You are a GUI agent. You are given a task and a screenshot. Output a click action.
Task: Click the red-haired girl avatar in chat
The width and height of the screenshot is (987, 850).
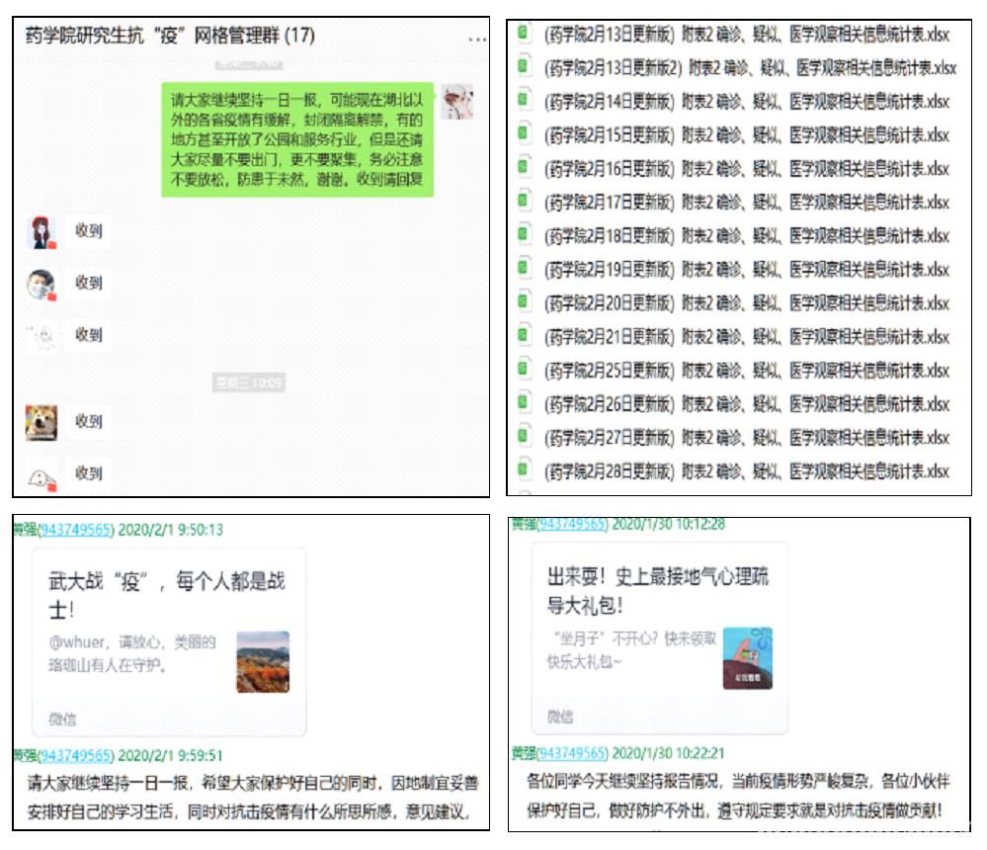(x=41, y=233)
